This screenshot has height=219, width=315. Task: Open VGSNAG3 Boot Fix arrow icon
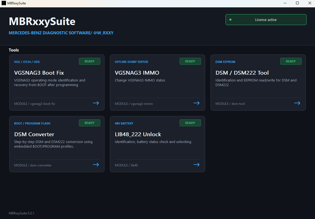click(96, 103)
